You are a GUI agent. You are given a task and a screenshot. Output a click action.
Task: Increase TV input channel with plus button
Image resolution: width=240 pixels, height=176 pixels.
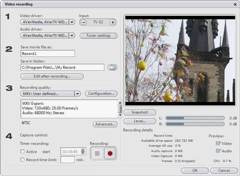(113, 23)
